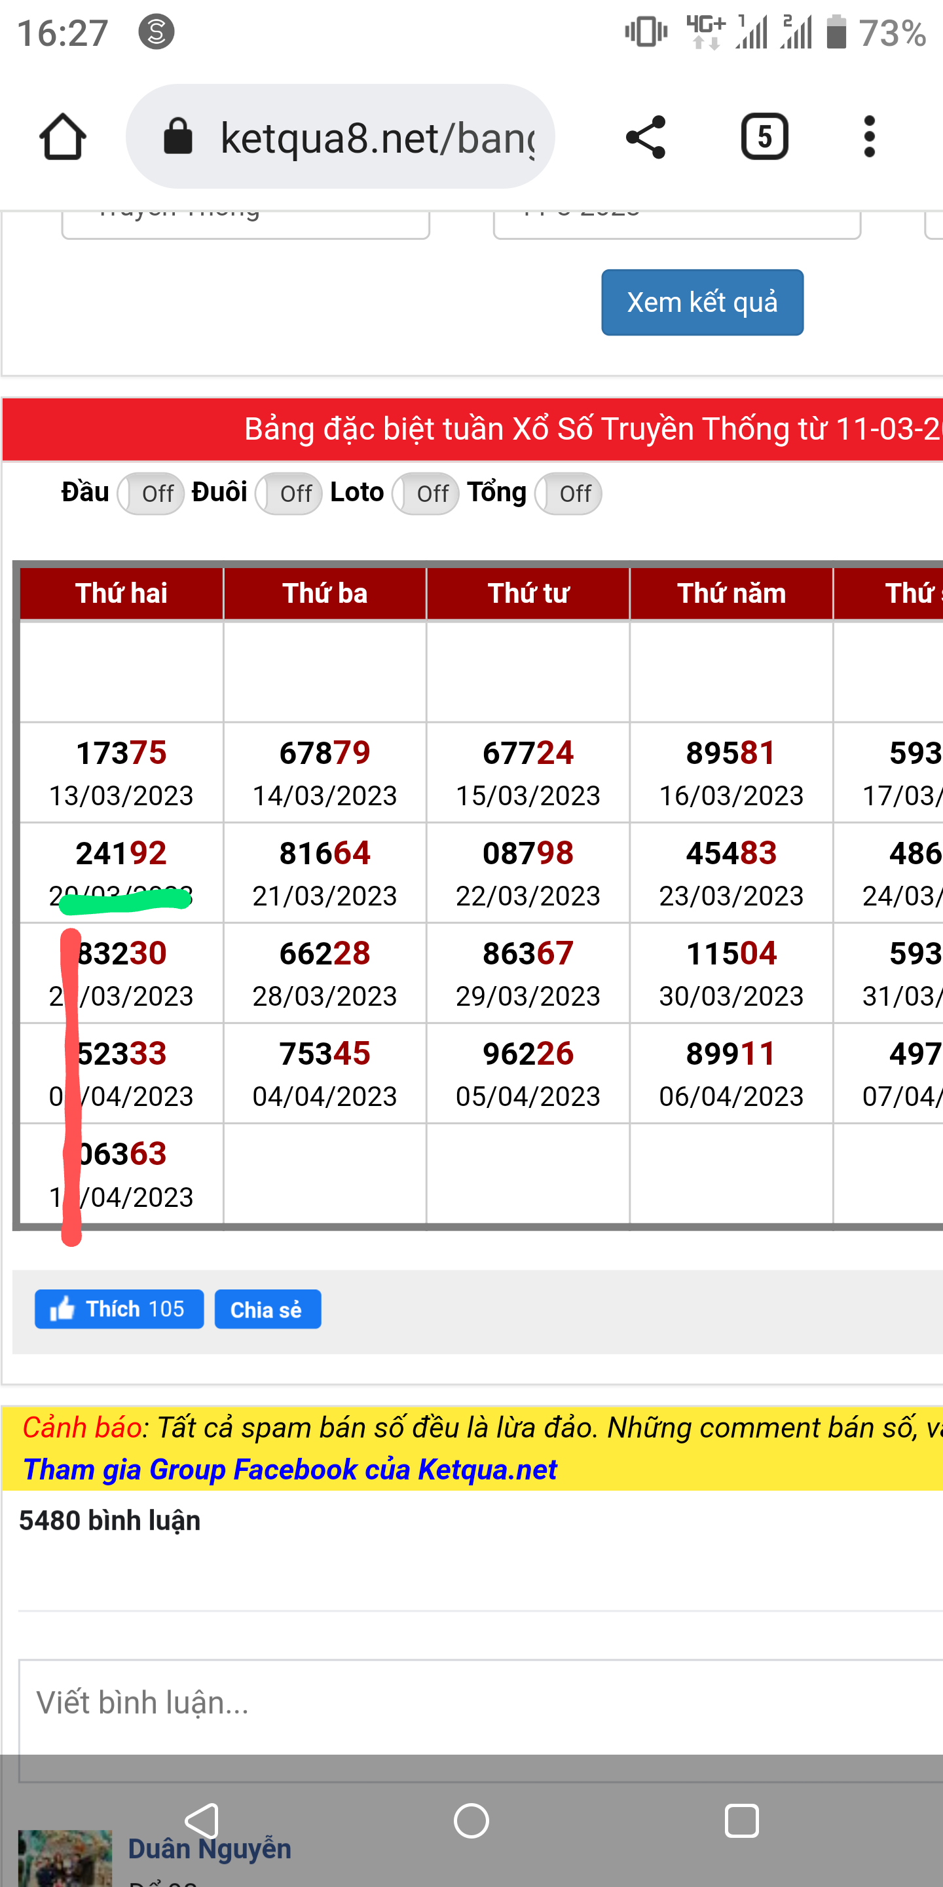Click the Thứ năm column header

(x=731, y=594)
